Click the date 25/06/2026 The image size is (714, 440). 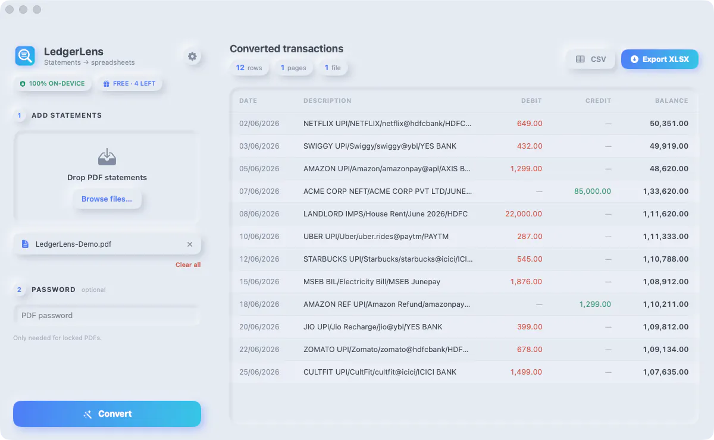click(x=259, y=372)
